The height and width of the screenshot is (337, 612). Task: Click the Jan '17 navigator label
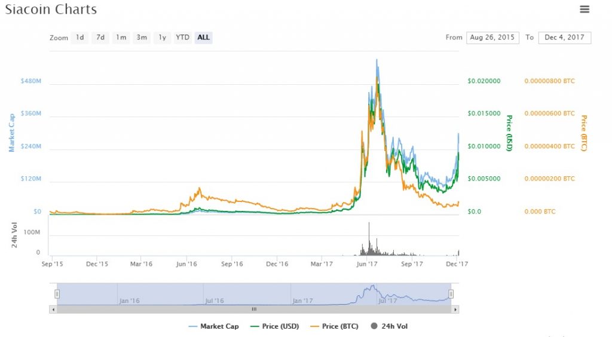pyautogui.click(x=302, y=301)
